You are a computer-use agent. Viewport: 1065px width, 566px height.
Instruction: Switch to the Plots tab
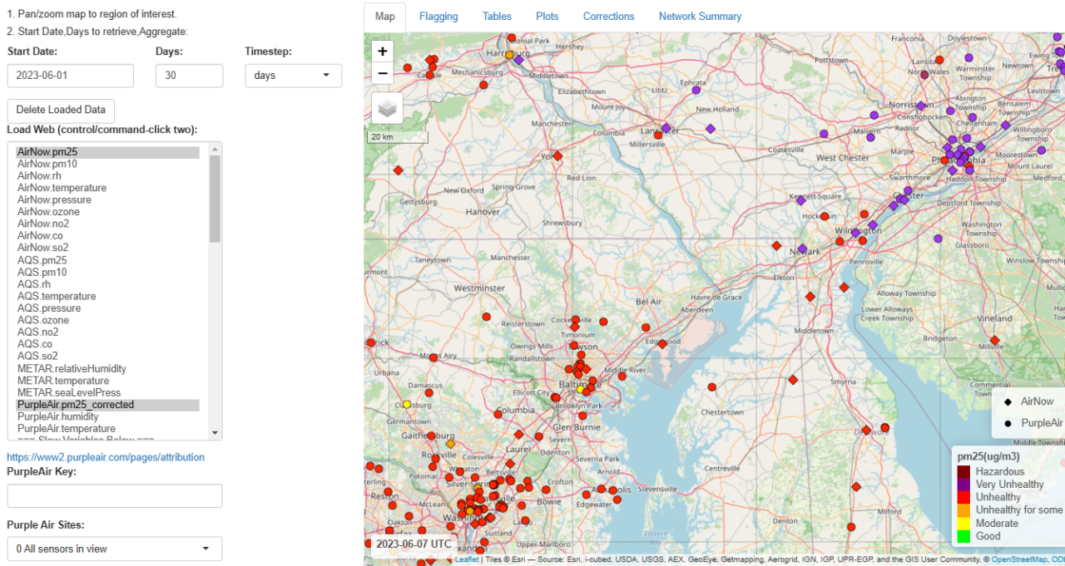point(547,16)
